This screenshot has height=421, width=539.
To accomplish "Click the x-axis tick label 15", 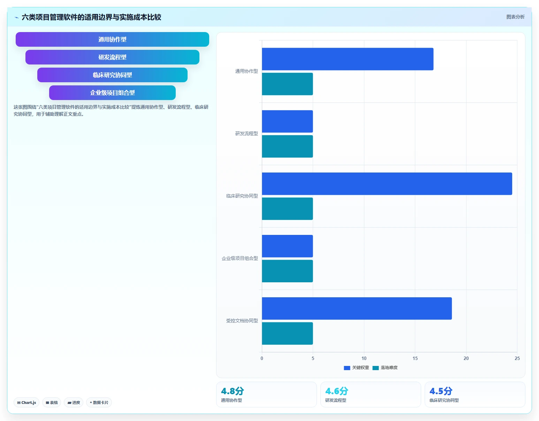I will coord(415,358).
